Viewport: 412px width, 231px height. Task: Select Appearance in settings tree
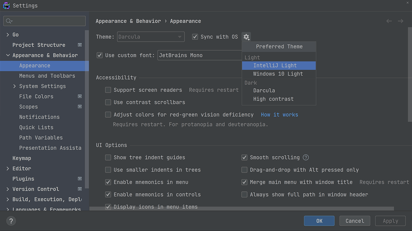44,66
